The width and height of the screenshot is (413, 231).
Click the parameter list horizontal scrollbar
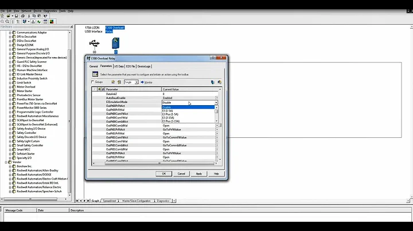(x=159, y=164)
